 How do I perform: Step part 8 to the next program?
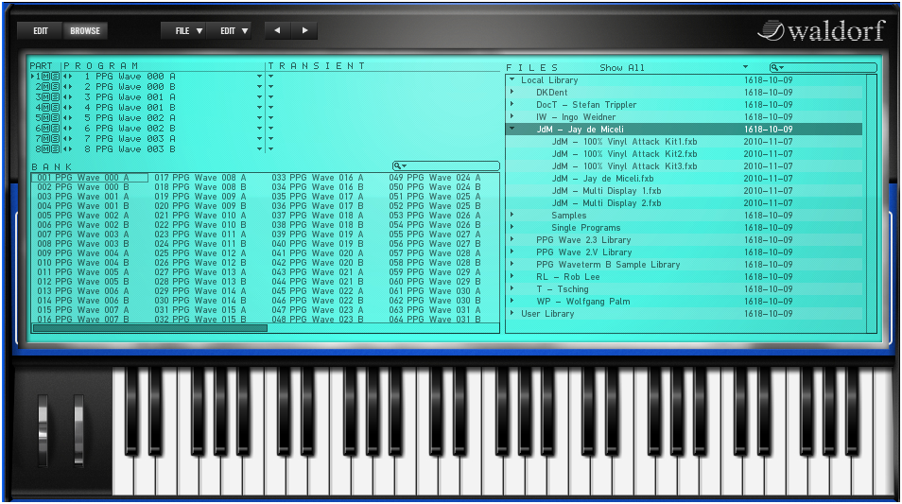[x=70, y=149]
